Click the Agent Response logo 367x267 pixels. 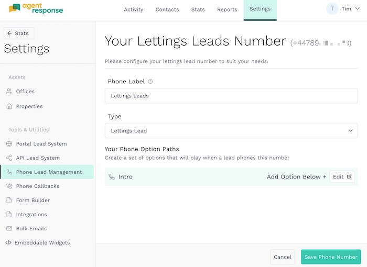tap(36, 9)
